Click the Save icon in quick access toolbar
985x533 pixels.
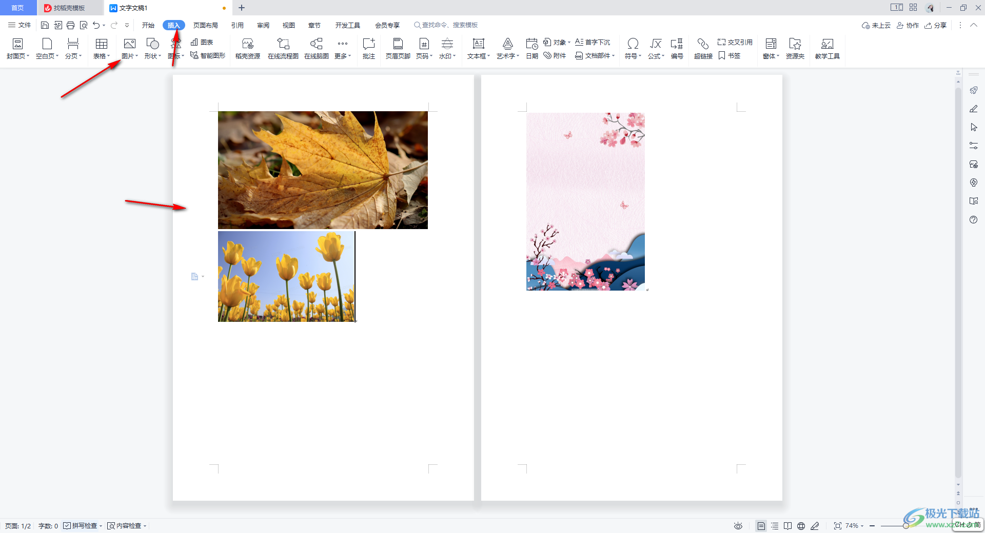[45, 25]
